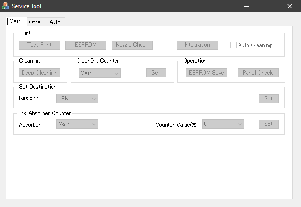Viewport: 301px width, 207px height.
Task: Click the Integration button
Action: 197,45
